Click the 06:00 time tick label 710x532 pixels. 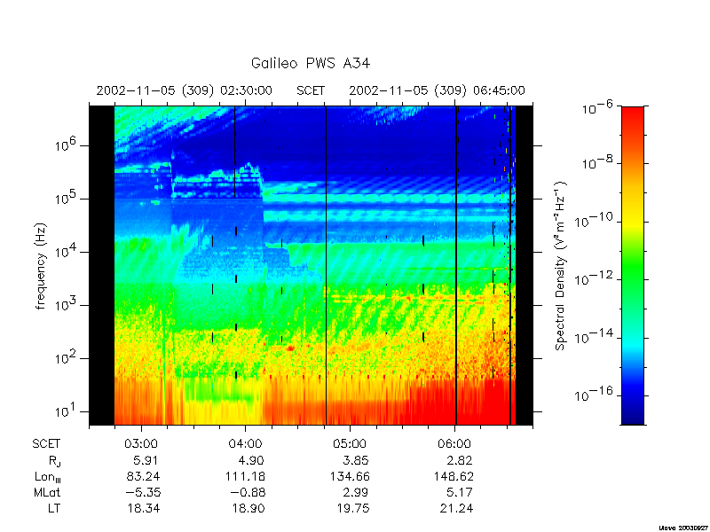click(x=454, y=444)
